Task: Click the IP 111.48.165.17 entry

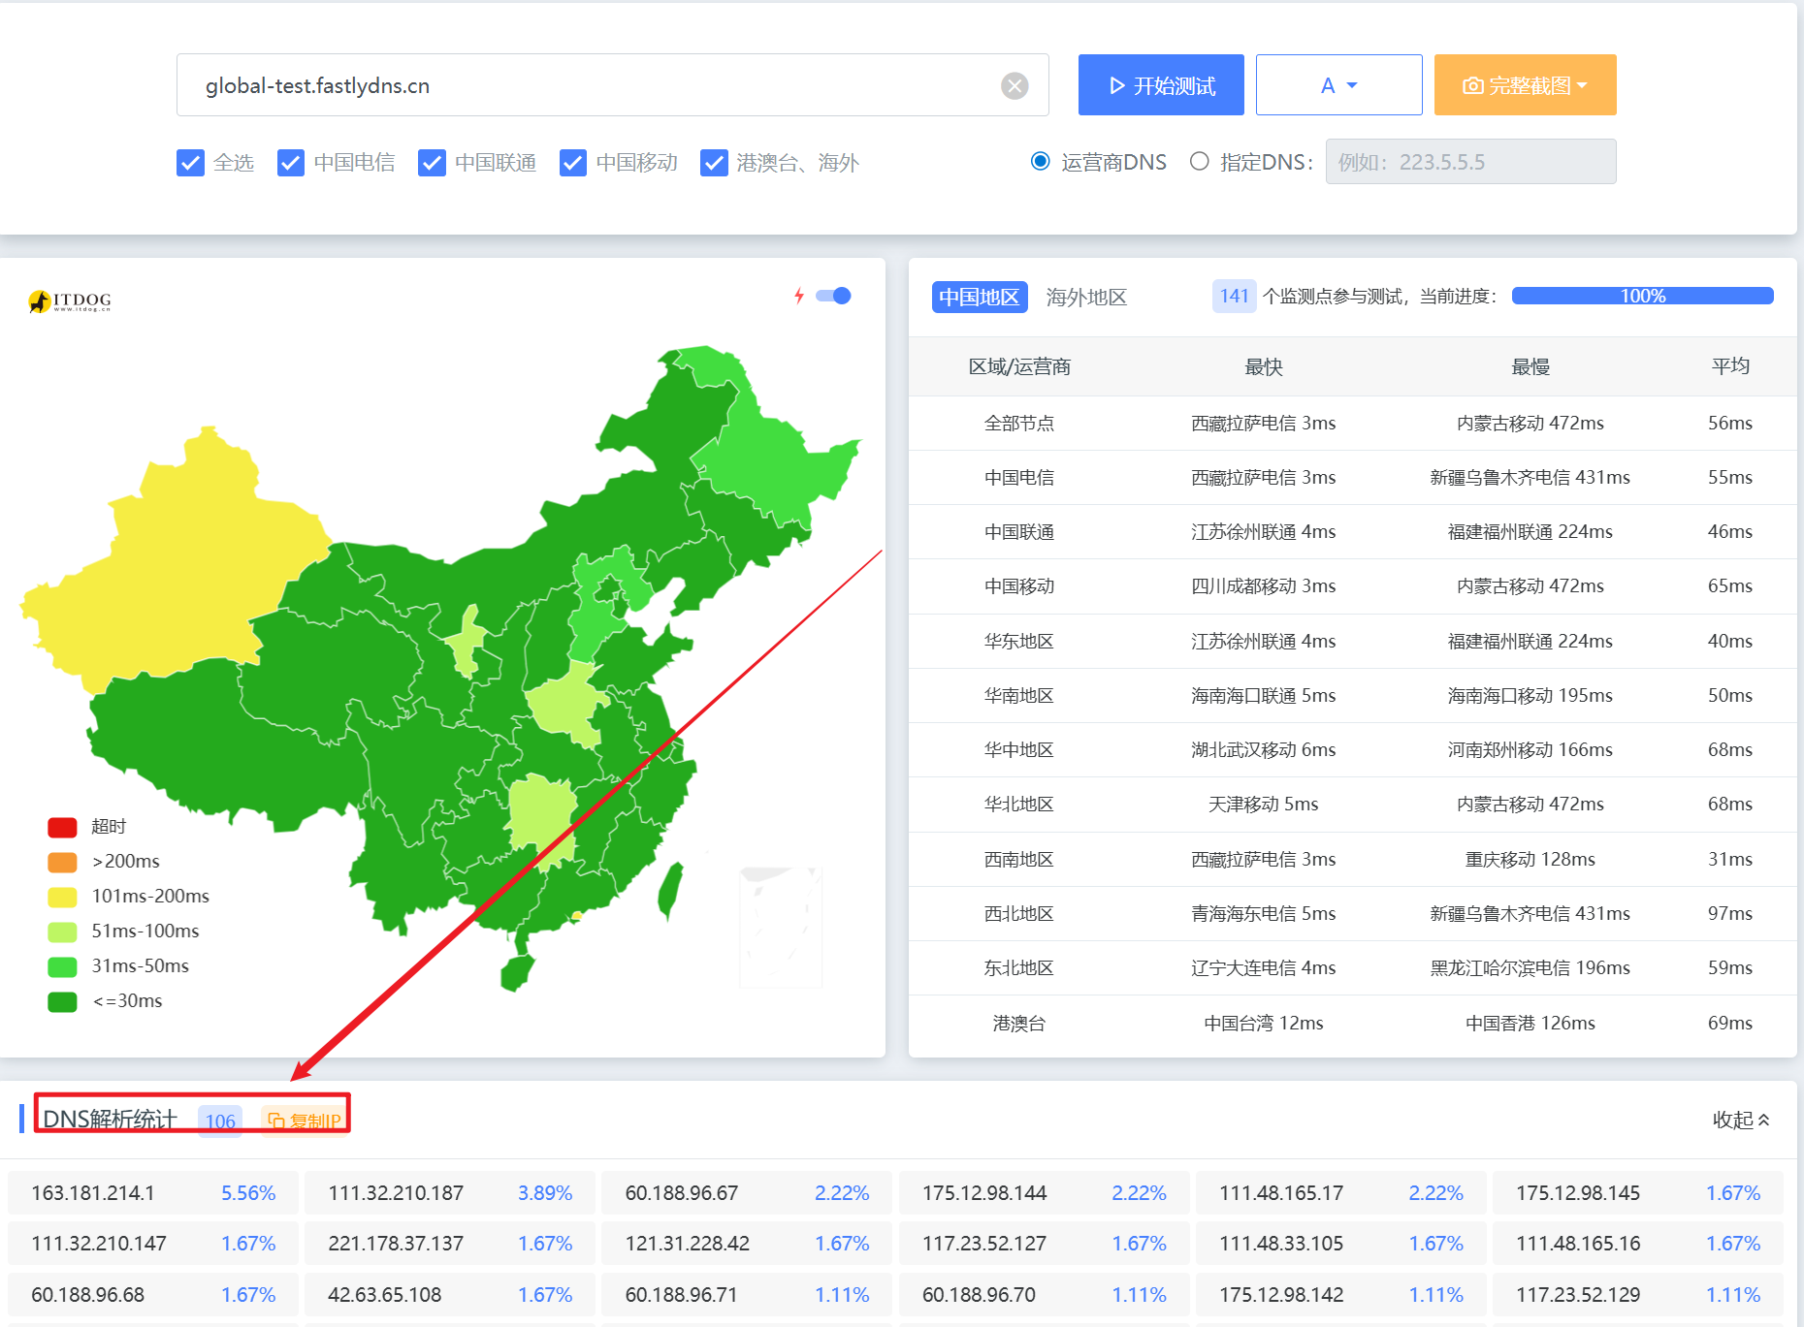Action: pyautogui.click(x=1341, y=1193)
